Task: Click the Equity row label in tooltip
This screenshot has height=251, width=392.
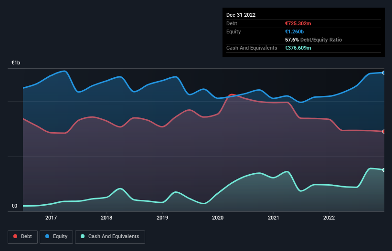Action: pyautogui.click(x=233, y=31)
